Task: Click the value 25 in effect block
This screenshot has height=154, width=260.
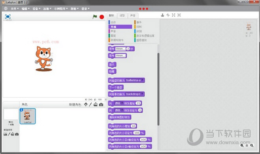Action: tap(138, 103)
